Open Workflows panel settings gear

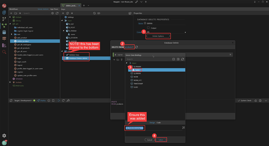point(53,13)
